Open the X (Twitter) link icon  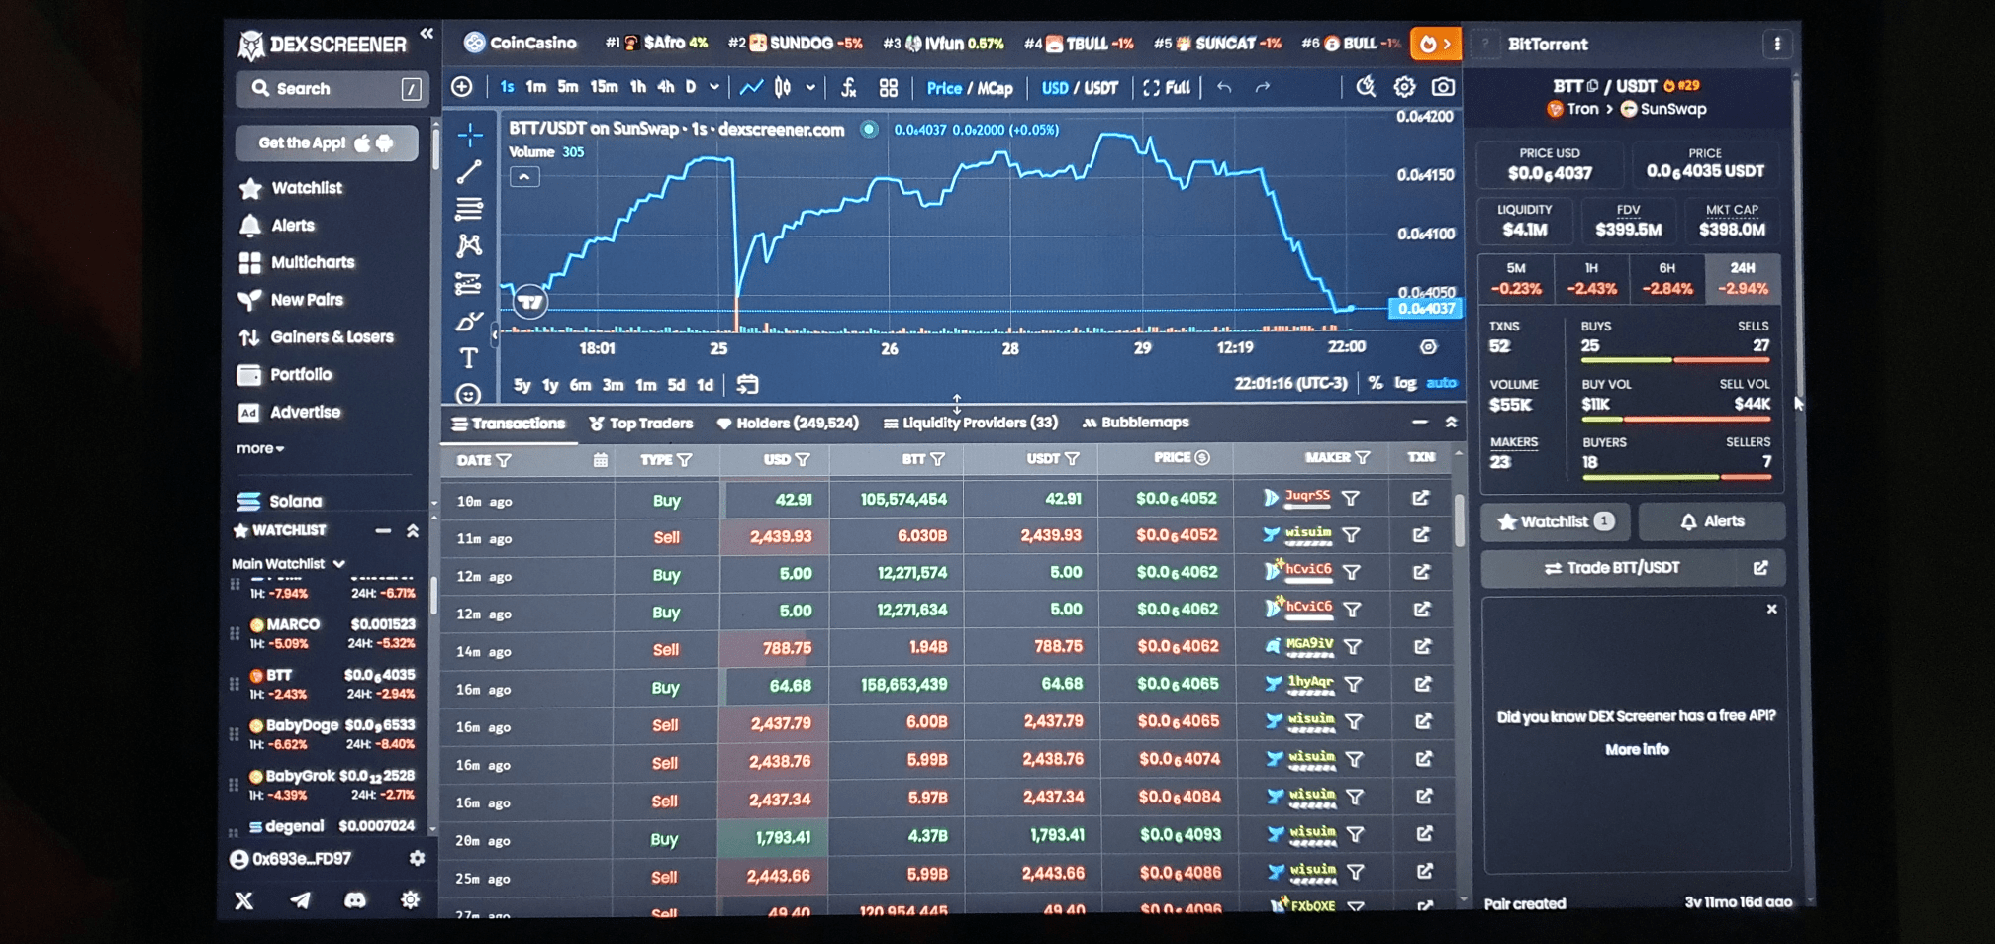[244, 900]
